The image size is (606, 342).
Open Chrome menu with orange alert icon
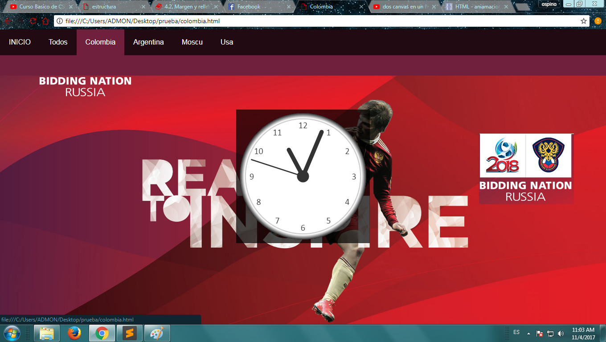pos(598,21)
